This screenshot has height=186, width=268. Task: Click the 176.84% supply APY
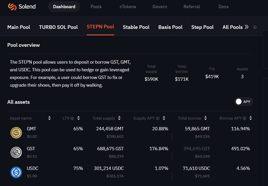[159, 149]
